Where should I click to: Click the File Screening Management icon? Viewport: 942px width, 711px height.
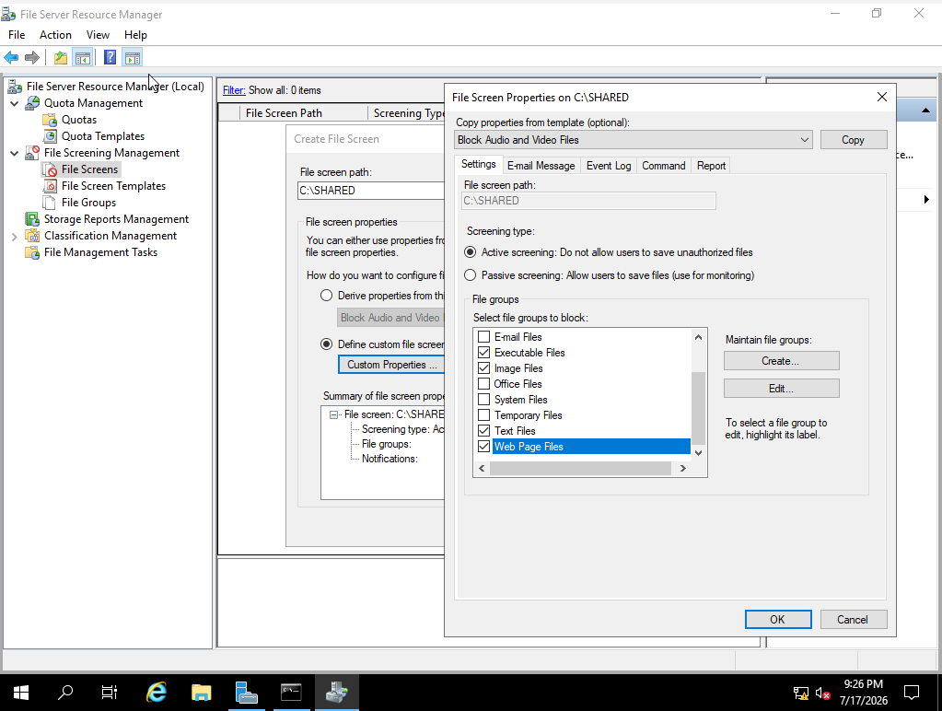32,153
